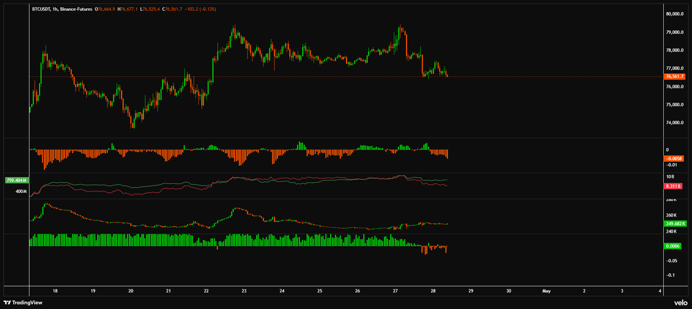Click date label 30 on time axis
Image resolution: width=692 pixels, height=309 pixels.
pos(509,291)
